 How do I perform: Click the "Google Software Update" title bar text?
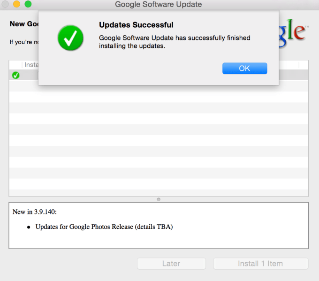click(158, 4)
